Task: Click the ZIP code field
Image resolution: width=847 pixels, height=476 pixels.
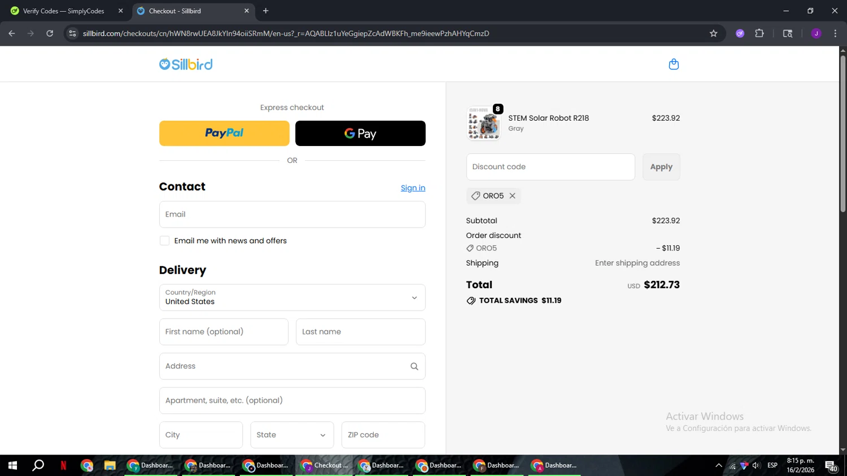Action: point(383,435)
